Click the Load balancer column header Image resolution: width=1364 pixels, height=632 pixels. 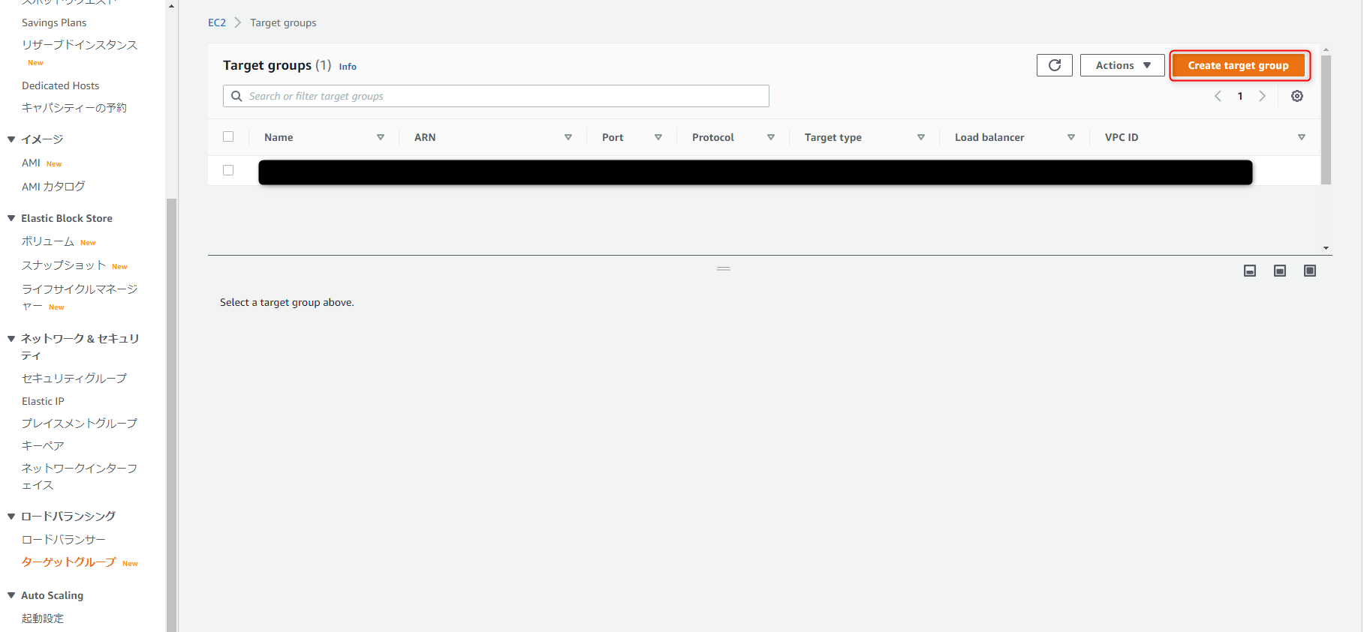click(989, 137)
